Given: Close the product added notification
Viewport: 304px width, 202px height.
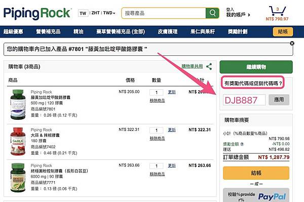Looking at the screenshot, I should [292, 43].
